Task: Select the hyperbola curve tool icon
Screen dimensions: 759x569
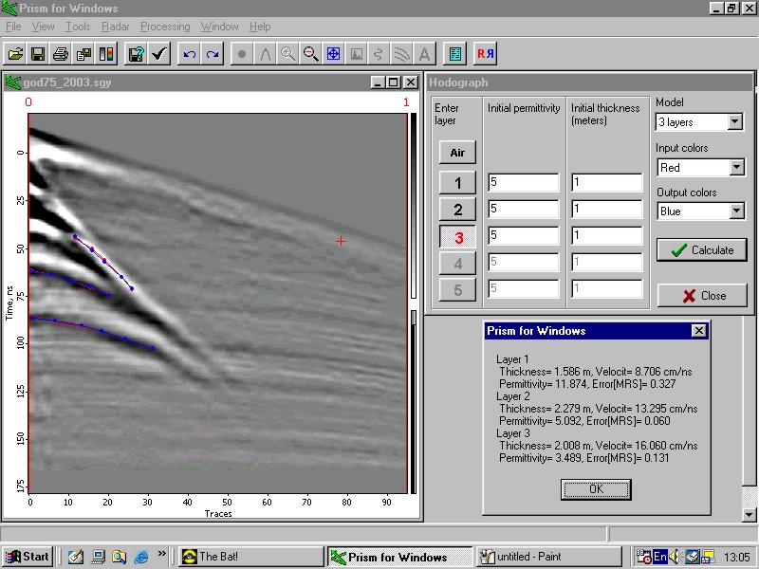Action: (x=265, y=53)
